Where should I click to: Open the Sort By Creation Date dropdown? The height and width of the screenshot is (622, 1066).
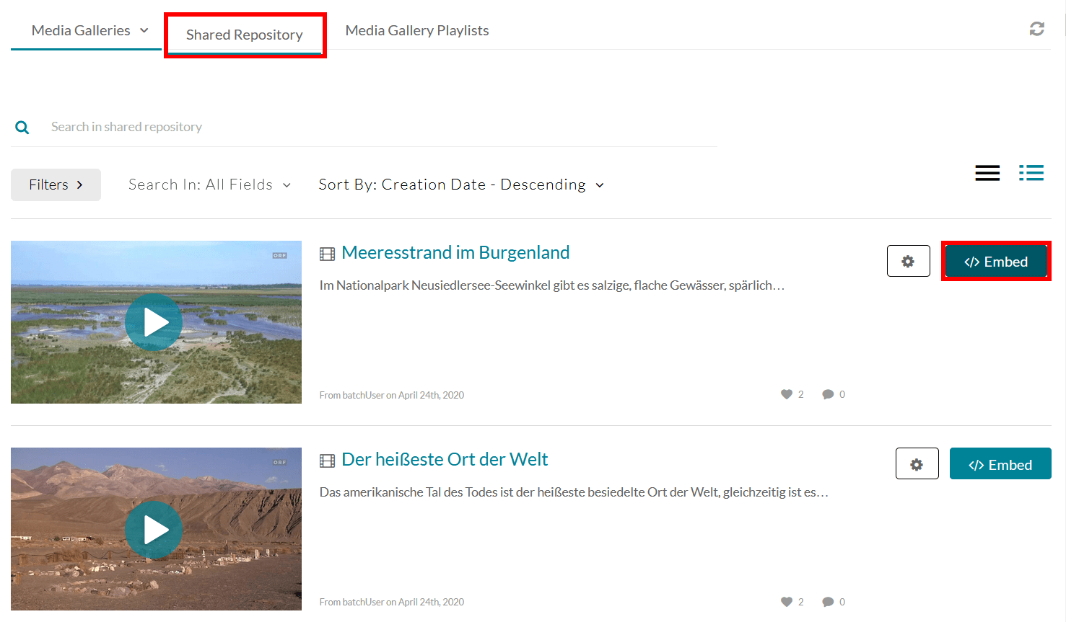point(461,185)
